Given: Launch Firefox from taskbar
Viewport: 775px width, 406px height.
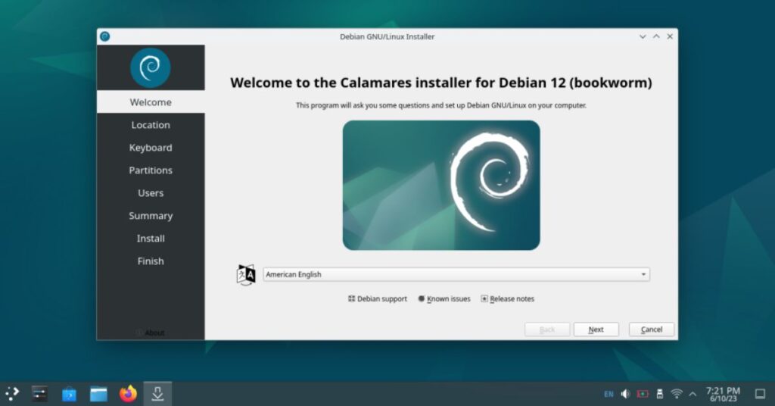Looking at the screenshot, I should pos(128,394).
